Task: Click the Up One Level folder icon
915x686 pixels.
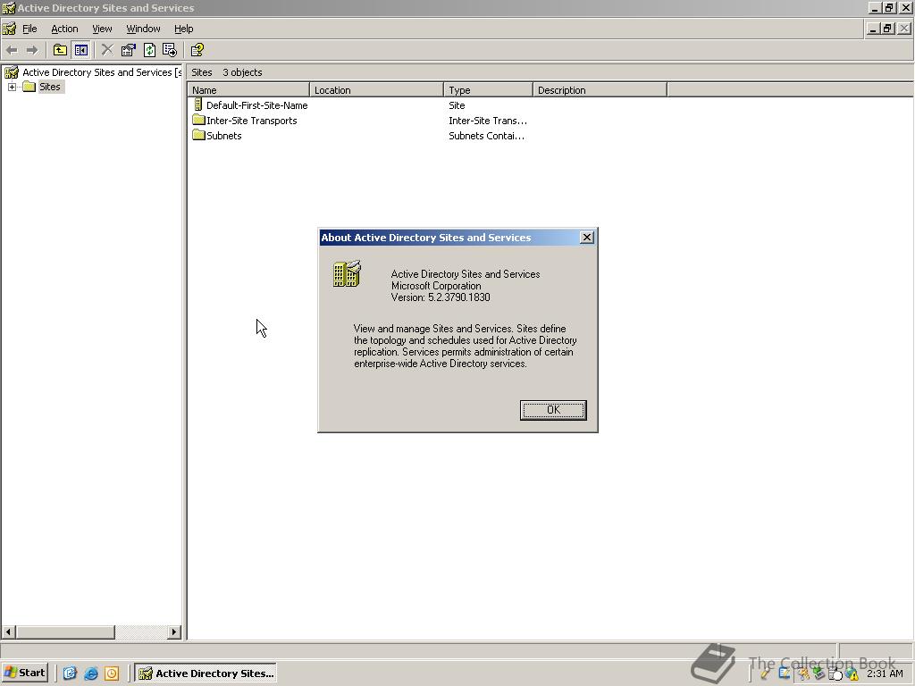Action: (x=60, y=50)
